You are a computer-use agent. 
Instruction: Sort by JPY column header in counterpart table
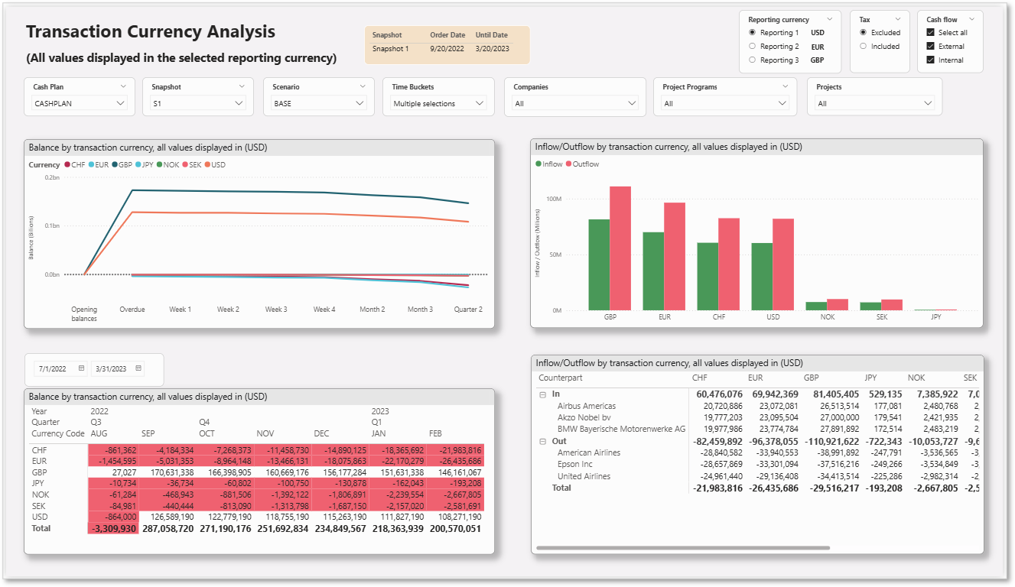point(870,378)
